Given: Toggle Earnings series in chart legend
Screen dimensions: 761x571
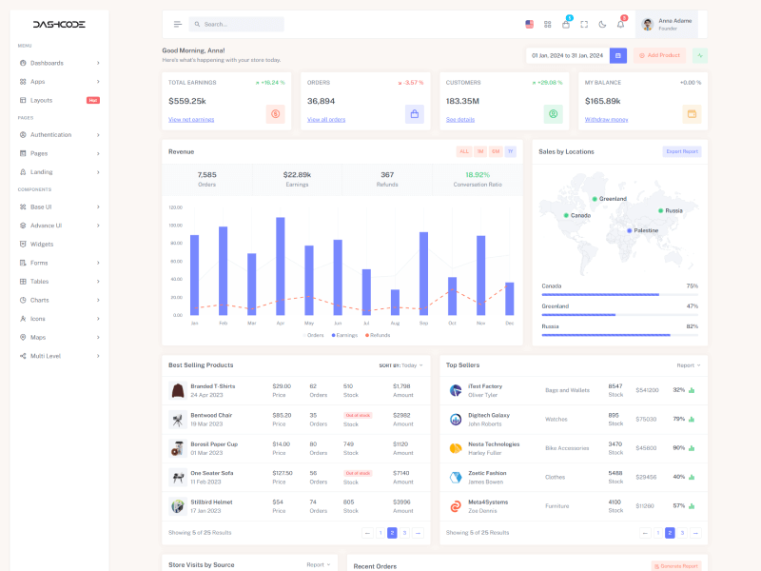Looking at the screenshot, I should point(344,335).
